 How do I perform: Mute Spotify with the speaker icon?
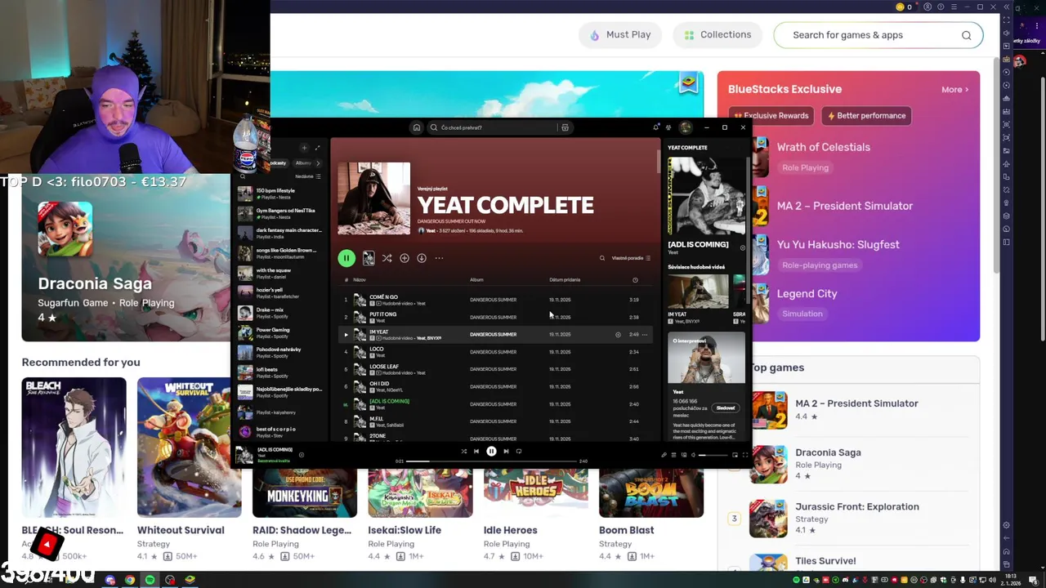pyautogui.click(x=693, y=455)
